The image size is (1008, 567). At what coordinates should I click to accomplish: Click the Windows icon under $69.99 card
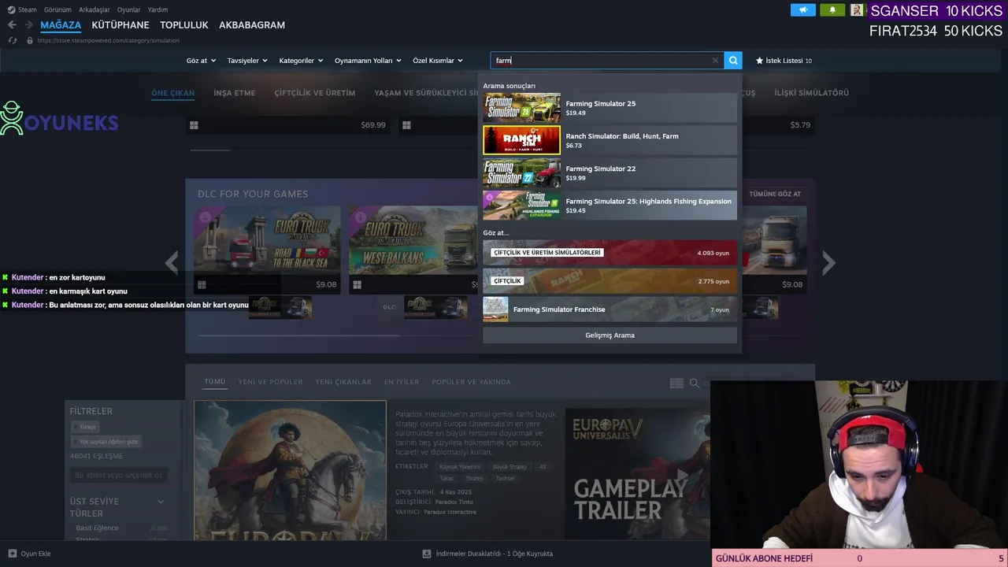point(194,125)
